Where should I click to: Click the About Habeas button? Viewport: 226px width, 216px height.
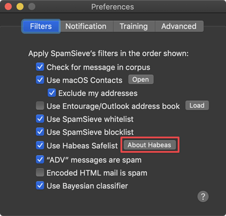[150, 145]
